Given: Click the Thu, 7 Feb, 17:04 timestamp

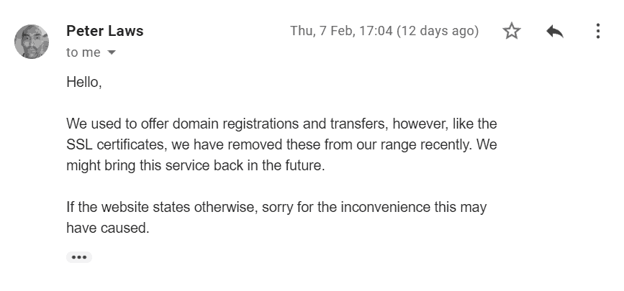Looking at the screenshot, I should [341, 31].
